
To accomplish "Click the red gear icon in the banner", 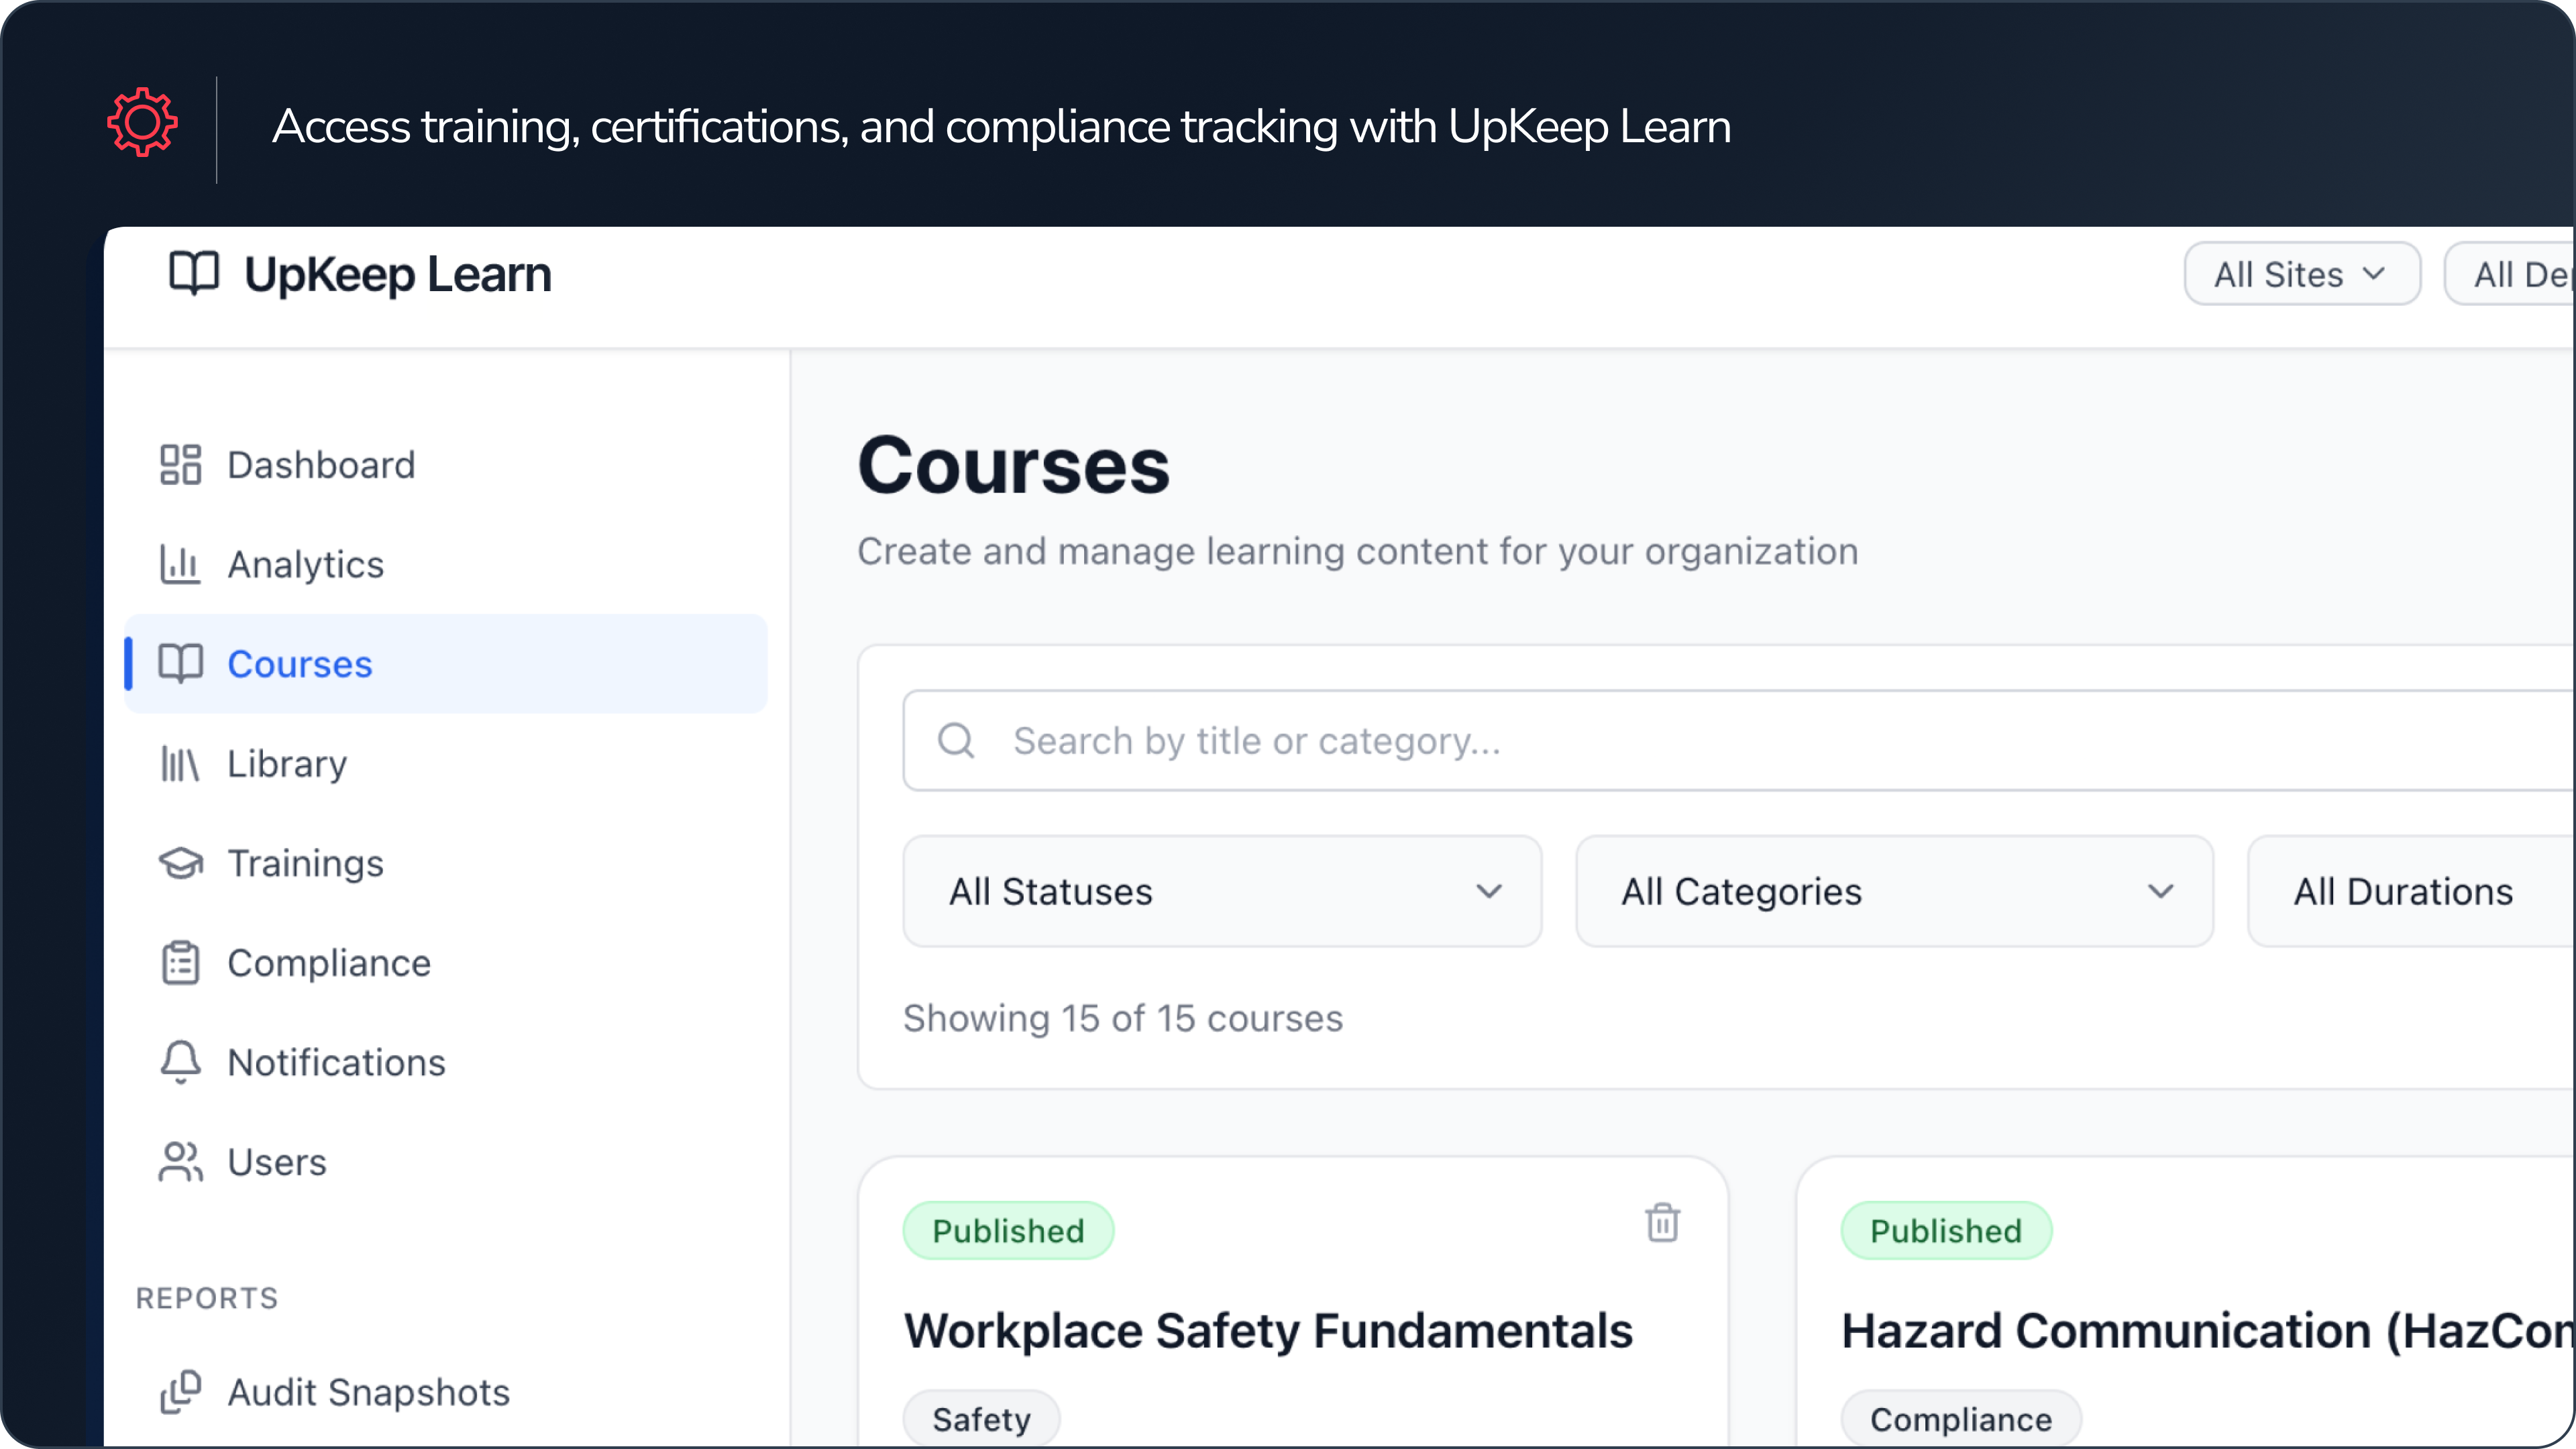I will (142, 123).
